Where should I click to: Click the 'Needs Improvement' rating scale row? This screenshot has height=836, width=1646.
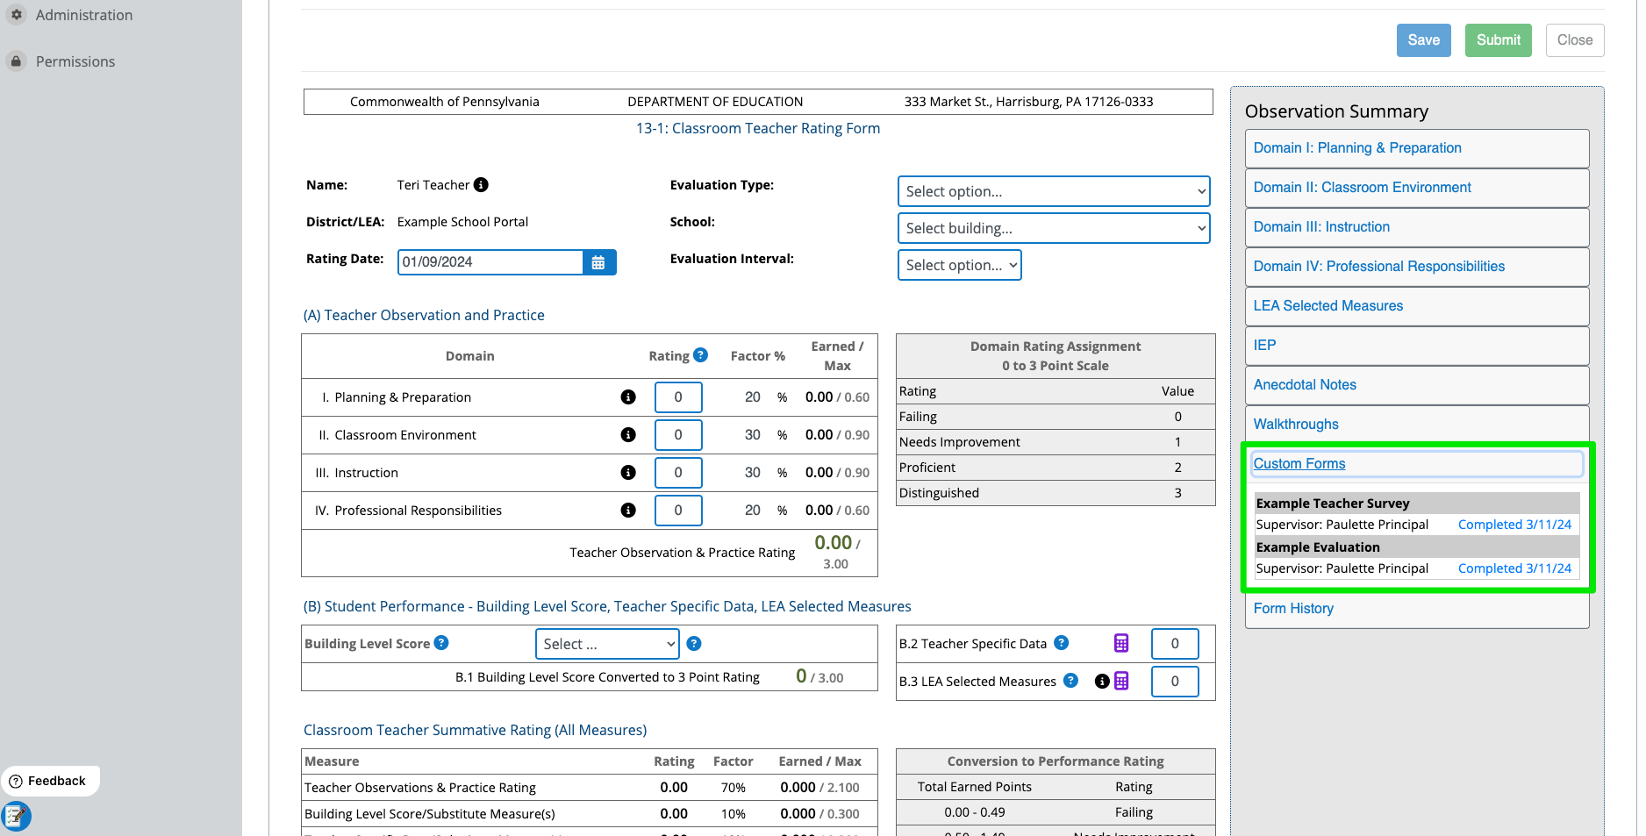1056,442
